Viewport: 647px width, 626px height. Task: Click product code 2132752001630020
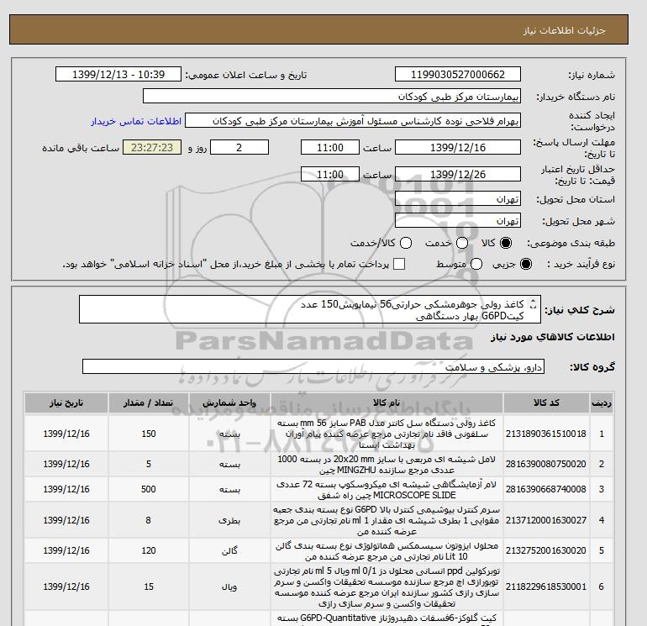(x=546, y=551)
